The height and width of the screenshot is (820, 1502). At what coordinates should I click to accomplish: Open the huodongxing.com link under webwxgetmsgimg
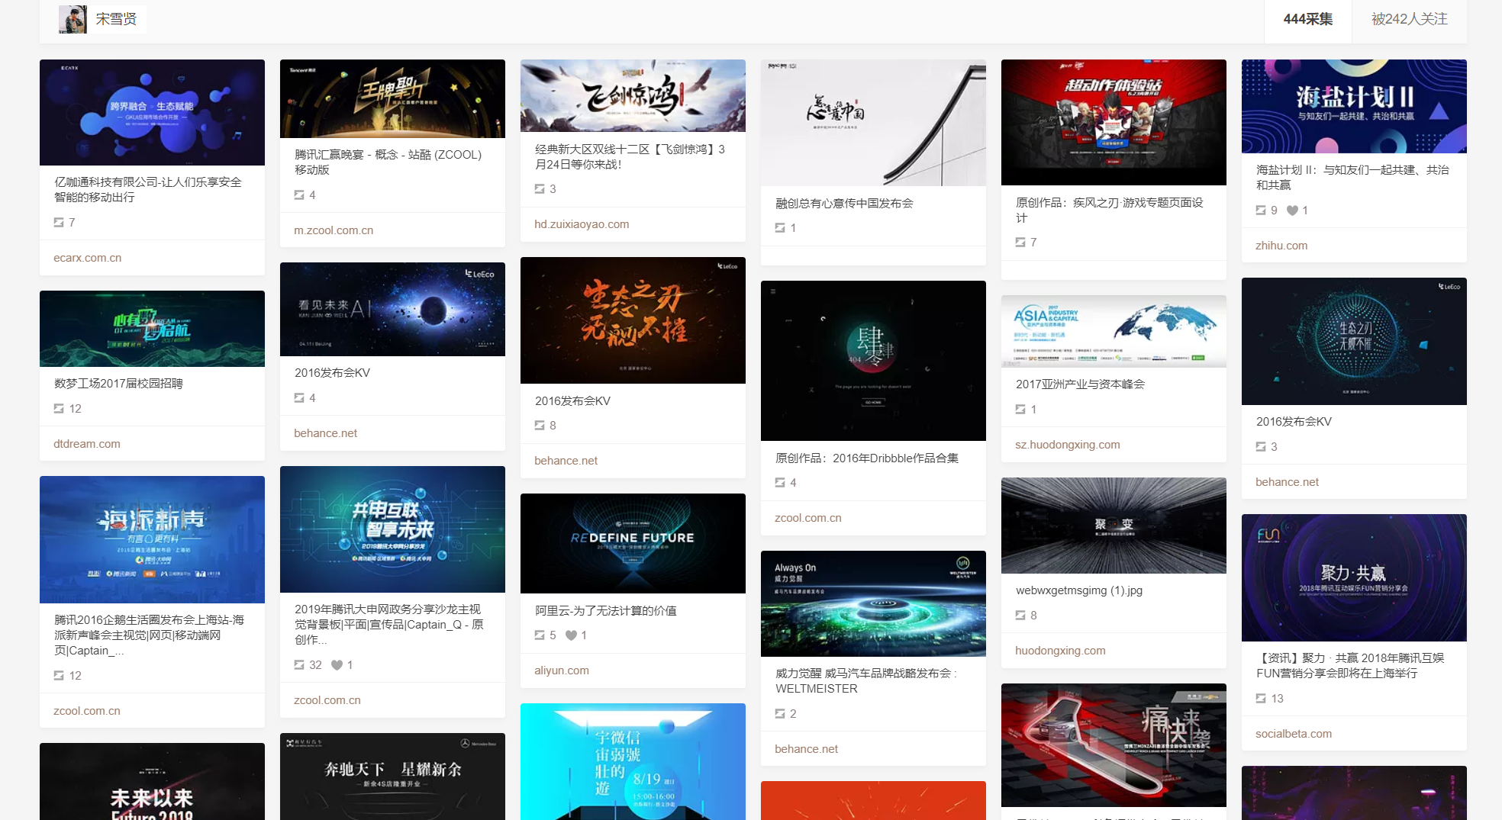(x=1060, y=651)
